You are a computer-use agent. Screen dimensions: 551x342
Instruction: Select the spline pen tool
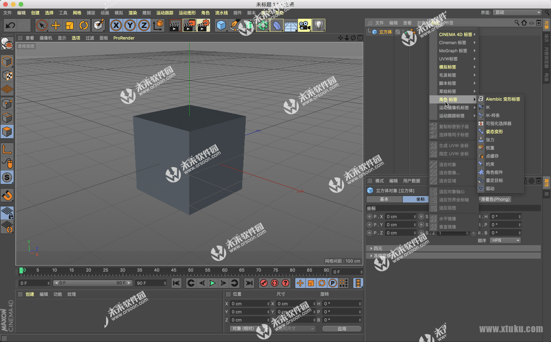pyautogui.click(x=235, y=26)
